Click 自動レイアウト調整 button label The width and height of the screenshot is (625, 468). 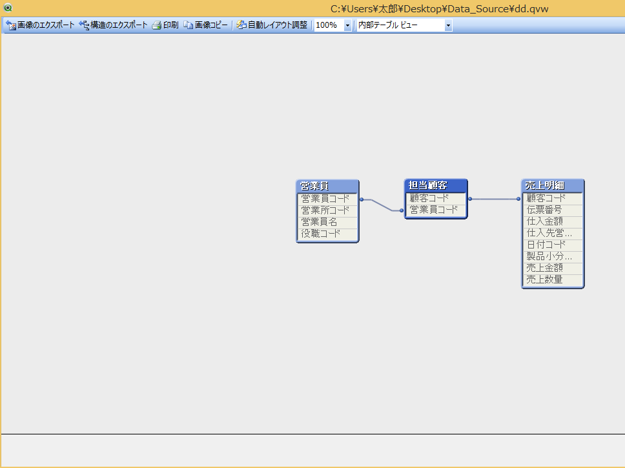(278, 25)
